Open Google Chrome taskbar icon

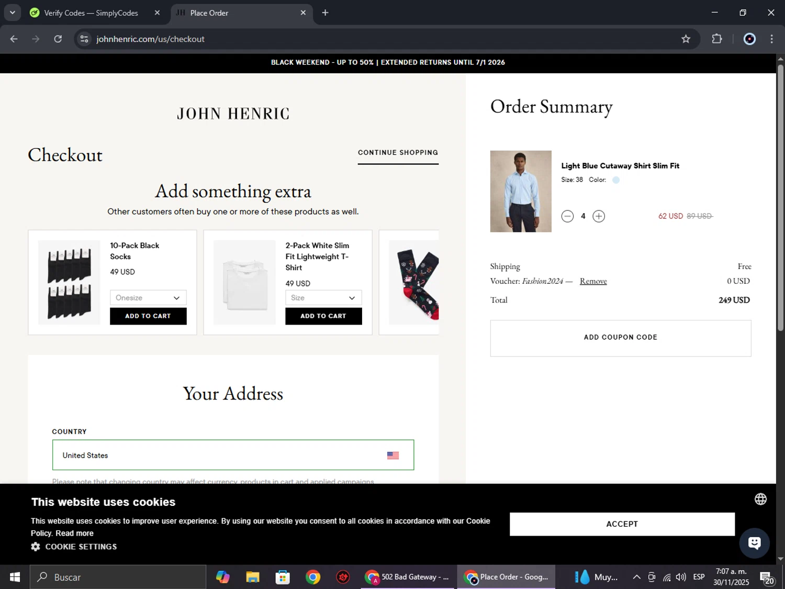click(313, 577)
